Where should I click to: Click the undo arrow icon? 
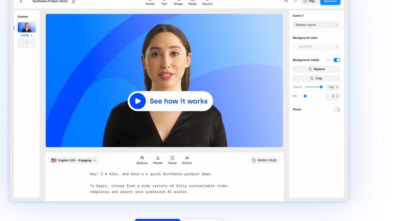[x=286, y=2]
